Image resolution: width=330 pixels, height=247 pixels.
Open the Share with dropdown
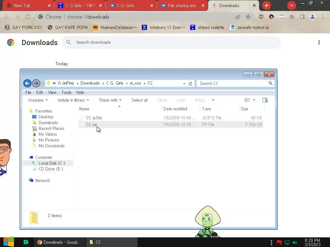click(110, 100)
